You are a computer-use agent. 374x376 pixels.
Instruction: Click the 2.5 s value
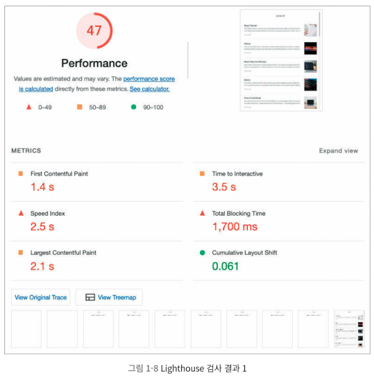coord(42,227)
